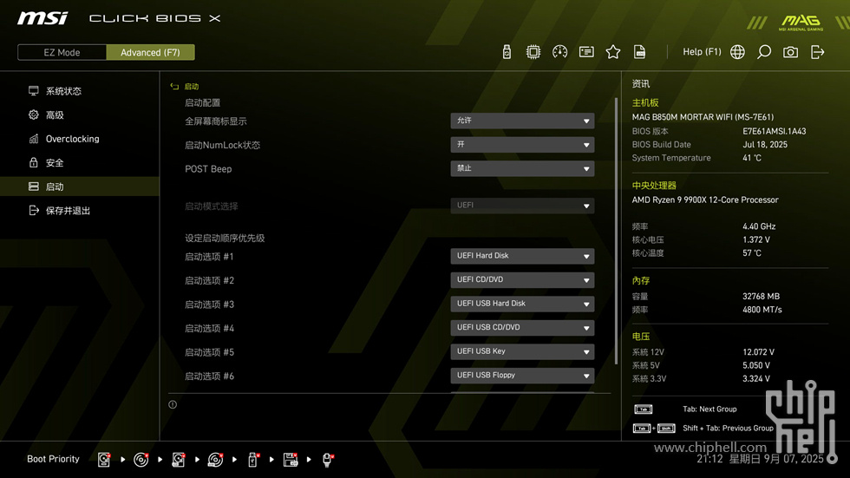This screenshot has width=850, height=478.
Task: Click CPU frequency value 4.40 GHz
Action: click(759, 226)
